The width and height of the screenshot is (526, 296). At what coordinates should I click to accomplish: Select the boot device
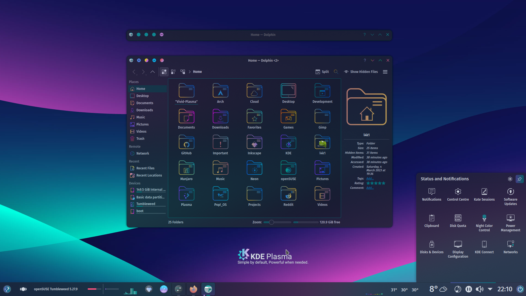pyautogui.click(x=147, y=211)
